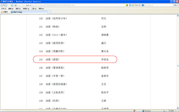This screenshot has width=179, height=112.
Task: Click the Favorites star icon
Action: (2, 12)
